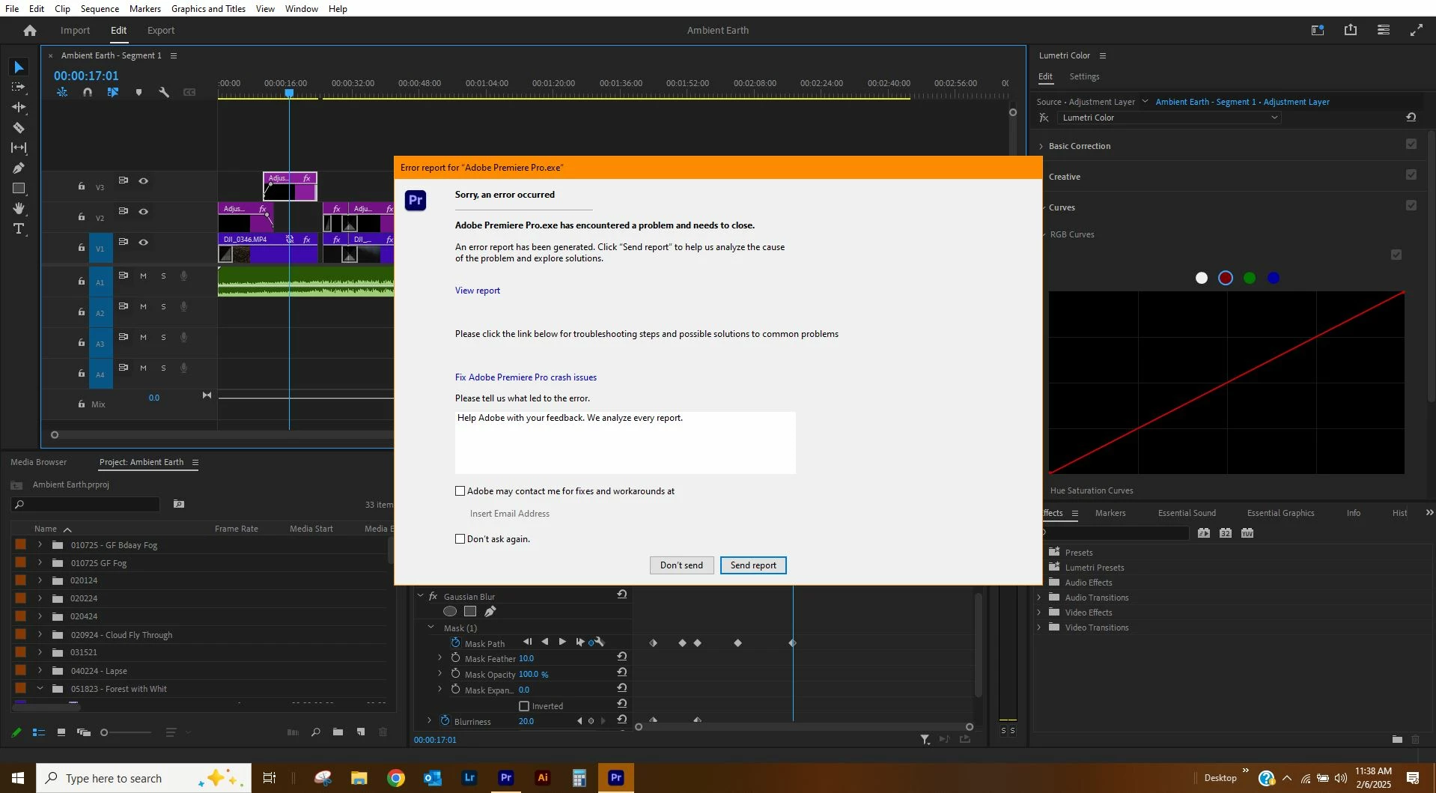Select the Razor tool
Screen dimensions: 1436x793
19,127
